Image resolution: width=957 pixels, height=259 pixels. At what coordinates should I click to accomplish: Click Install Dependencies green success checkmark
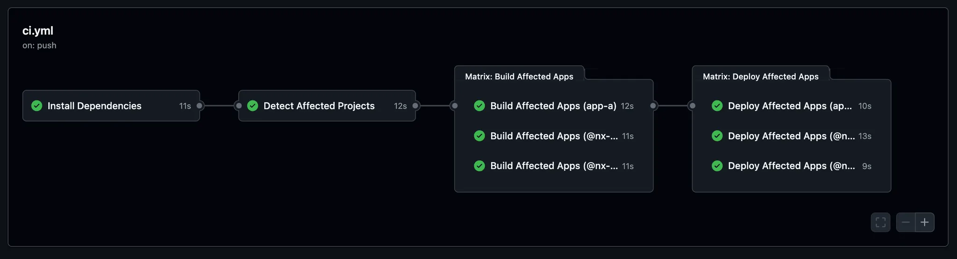pyautogui.click(x=36, y=106)
